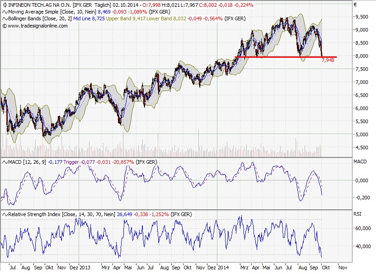376x277 pixels.
Task: Click the 6,000 price axis label
Action: click(x=362, y=108)
